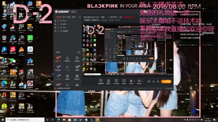Switch to the 场景 1 scene tab
The height and width of the screenshot is (122, 218).
pos(74,17)
